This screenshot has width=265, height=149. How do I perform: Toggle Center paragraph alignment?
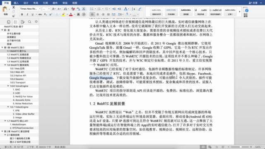(98, 14)
